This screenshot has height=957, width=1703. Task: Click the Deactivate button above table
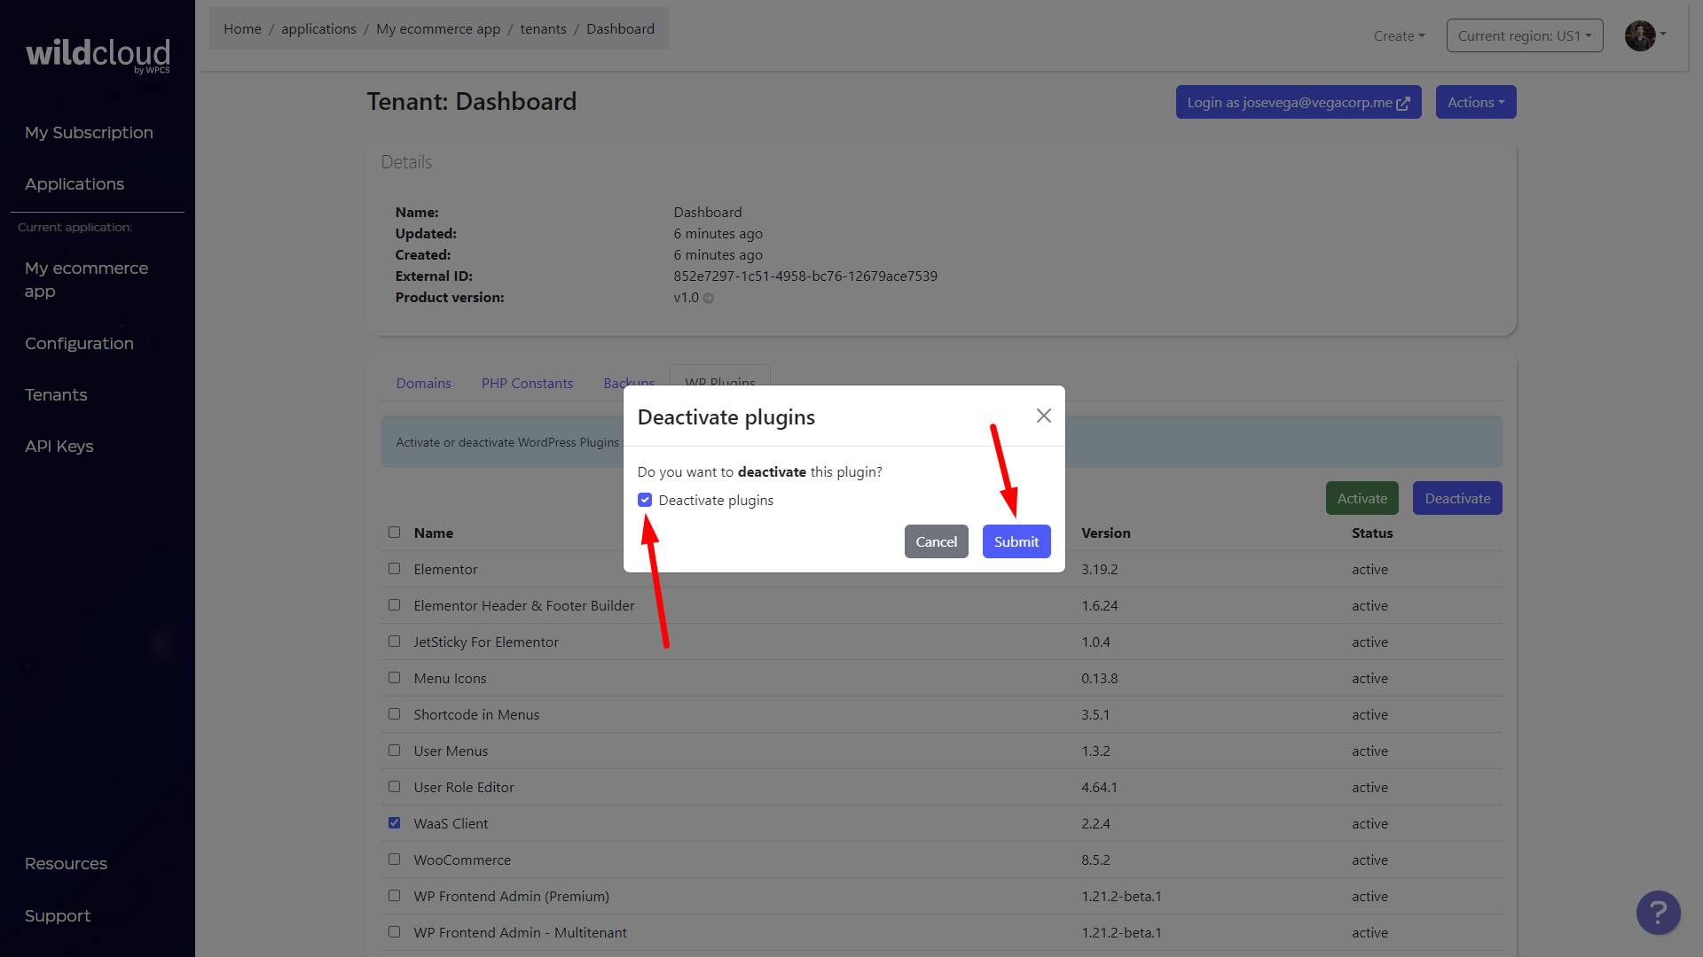coord(1457,498)
